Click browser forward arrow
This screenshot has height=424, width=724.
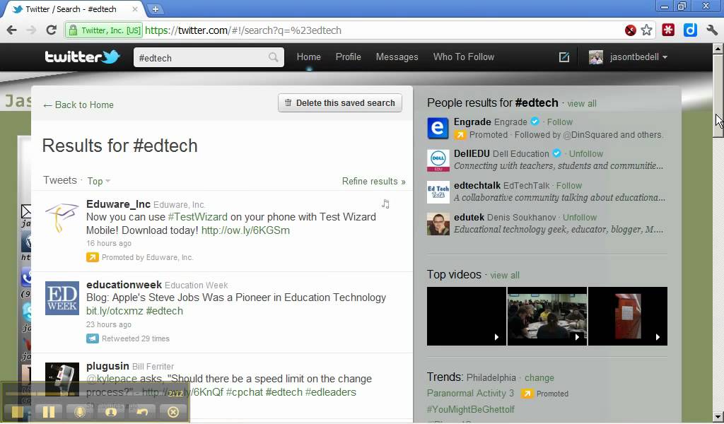[x=31, y=30]
